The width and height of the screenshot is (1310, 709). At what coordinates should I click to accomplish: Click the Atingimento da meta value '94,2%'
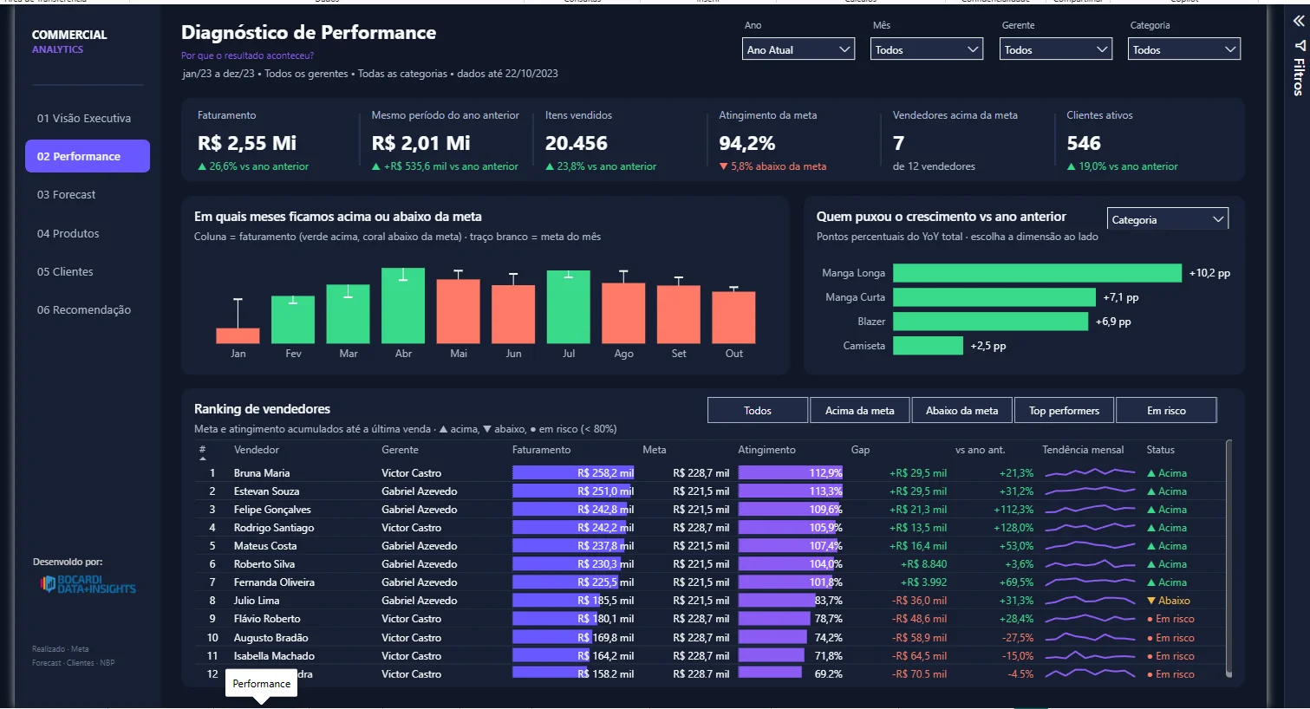tap(747, 143)
